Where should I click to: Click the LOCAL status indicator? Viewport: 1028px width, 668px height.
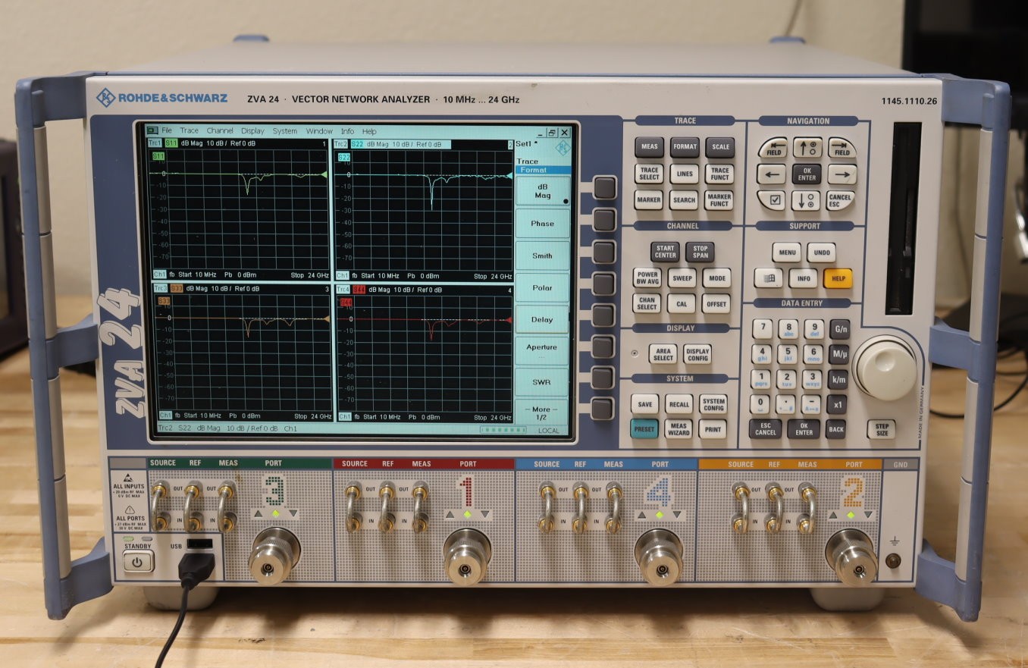pyautogui.click(x=548, y=431)
